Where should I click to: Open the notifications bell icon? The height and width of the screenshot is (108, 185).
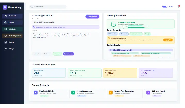[x=179, y=6]
